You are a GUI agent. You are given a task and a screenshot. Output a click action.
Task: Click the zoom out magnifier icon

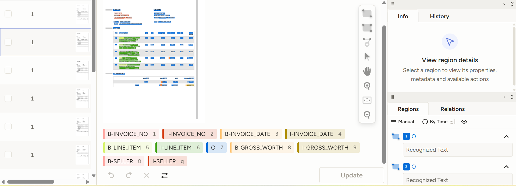click(x=367, y=115)
